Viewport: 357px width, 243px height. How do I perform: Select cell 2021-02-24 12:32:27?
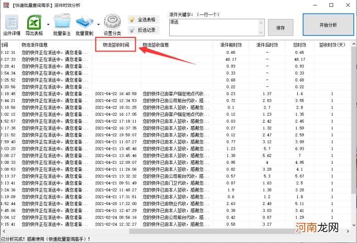coord(116,224)
